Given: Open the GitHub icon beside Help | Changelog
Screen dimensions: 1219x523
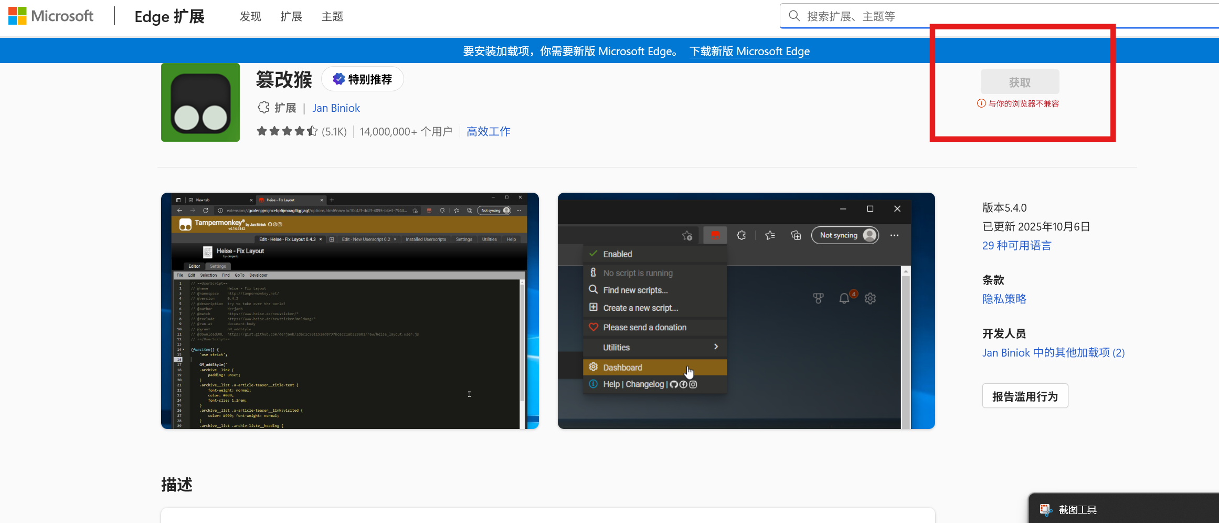Looking at the screenshot, I should 673,384.
